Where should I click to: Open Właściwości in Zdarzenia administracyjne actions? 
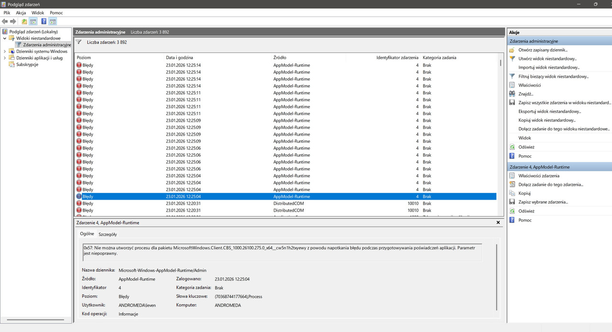[530, 85]
